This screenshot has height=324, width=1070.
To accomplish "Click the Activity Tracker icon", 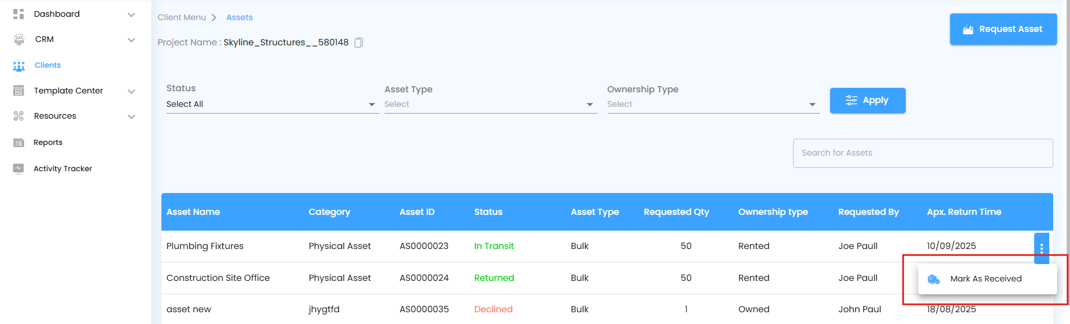I will [x=18, y=168].
